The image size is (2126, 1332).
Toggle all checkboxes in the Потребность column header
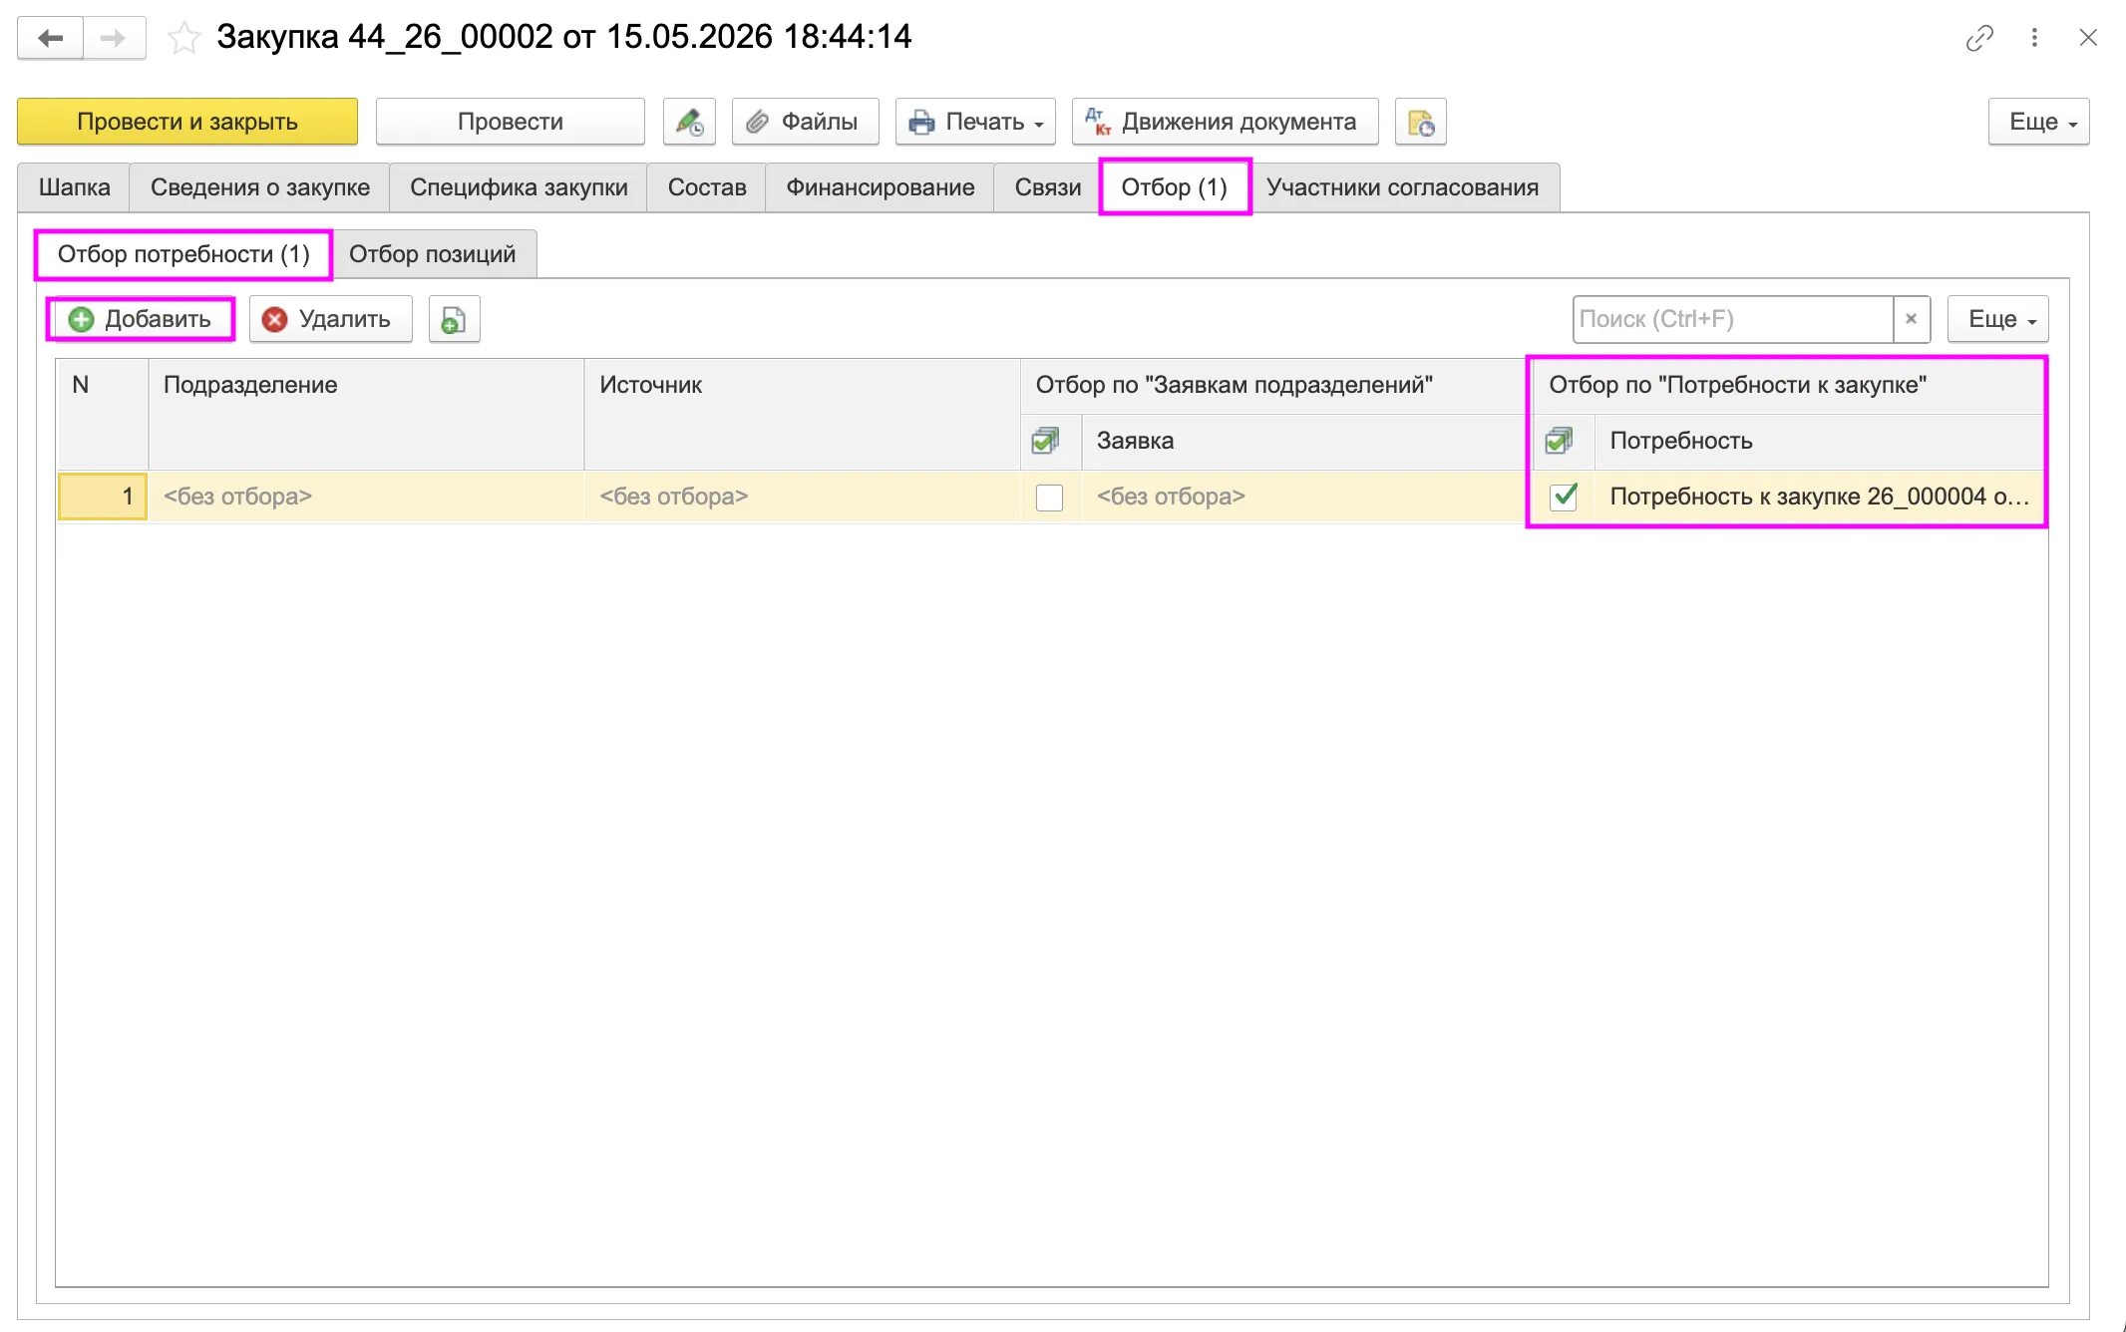pos(1560,441)
